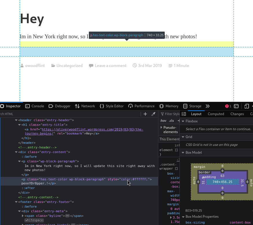Click the author icon before owoodflint
Image resolution: width=253 pixels, height=225 pixels.
[22, 66]
